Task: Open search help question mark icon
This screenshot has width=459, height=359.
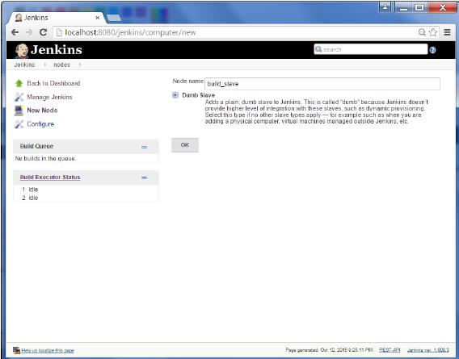Action: click(432, 50)
